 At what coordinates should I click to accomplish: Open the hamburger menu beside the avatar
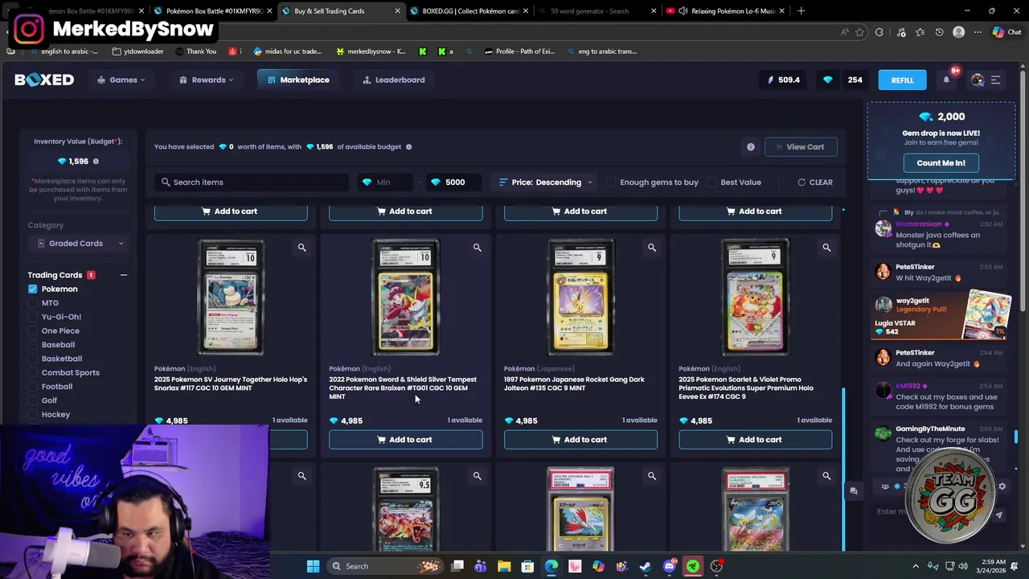(x=995, y=80)
